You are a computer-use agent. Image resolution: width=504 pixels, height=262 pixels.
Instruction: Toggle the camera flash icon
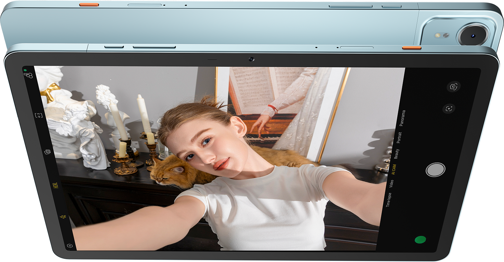coord(63,216)
